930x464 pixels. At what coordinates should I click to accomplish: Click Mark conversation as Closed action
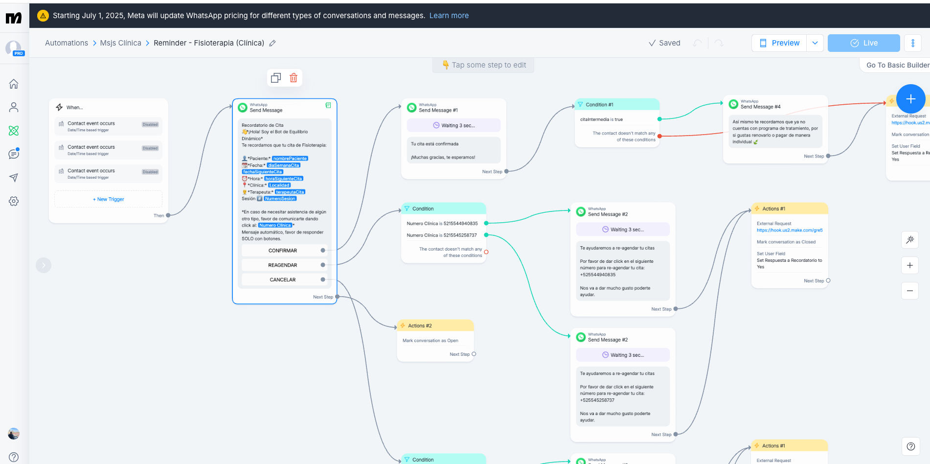pos(786,242)
